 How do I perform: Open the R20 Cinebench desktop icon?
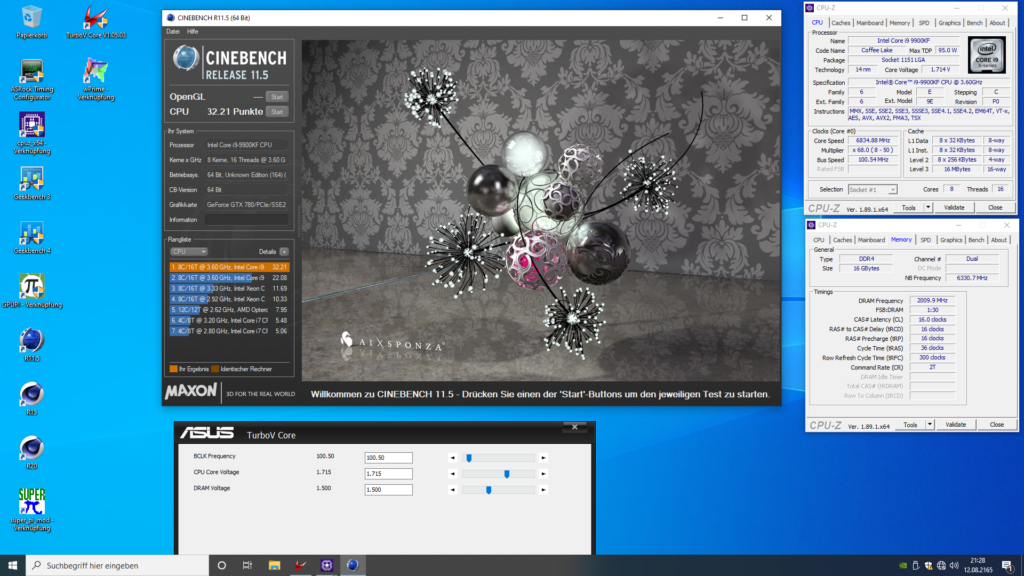point(32,453)
